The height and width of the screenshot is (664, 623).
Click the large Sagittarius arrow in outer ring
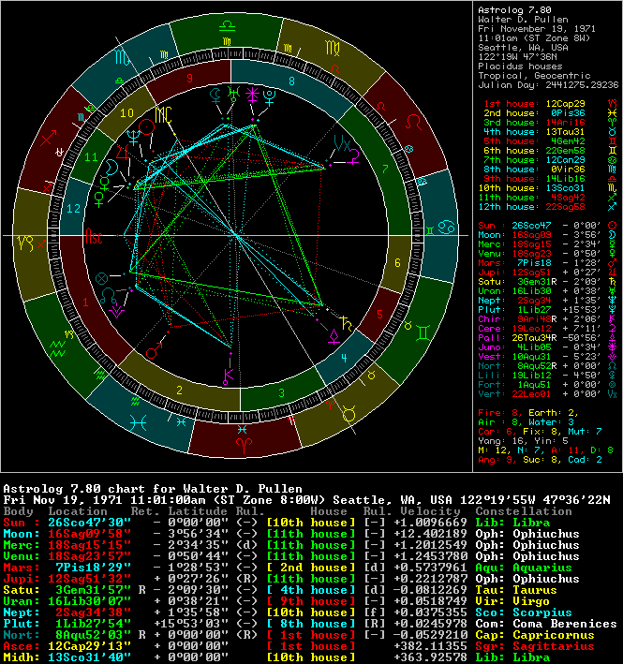[49, 138]
